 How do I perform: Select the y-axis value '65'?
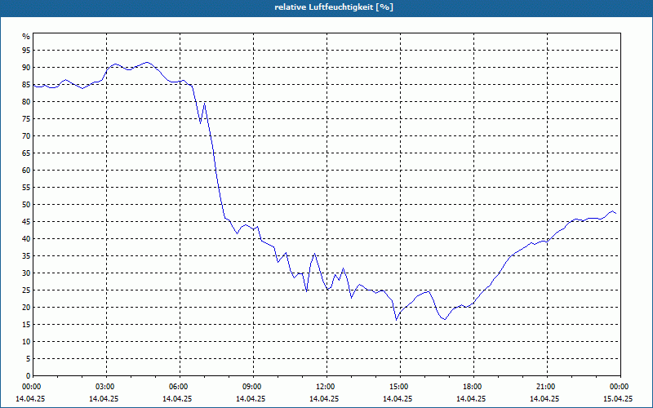[x=26, y=153]
